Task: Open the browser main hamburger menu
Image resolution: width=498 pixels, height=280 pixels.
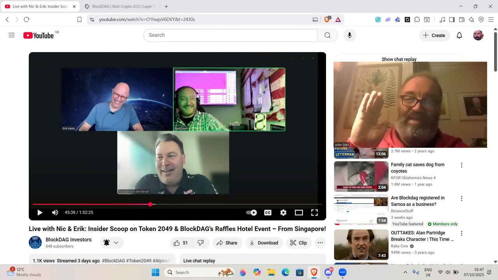Action: (491, 19)
